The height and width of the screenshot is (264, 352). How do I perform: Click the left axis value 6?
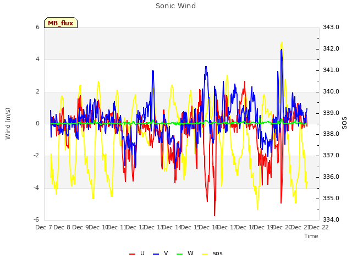click(37, 27)
